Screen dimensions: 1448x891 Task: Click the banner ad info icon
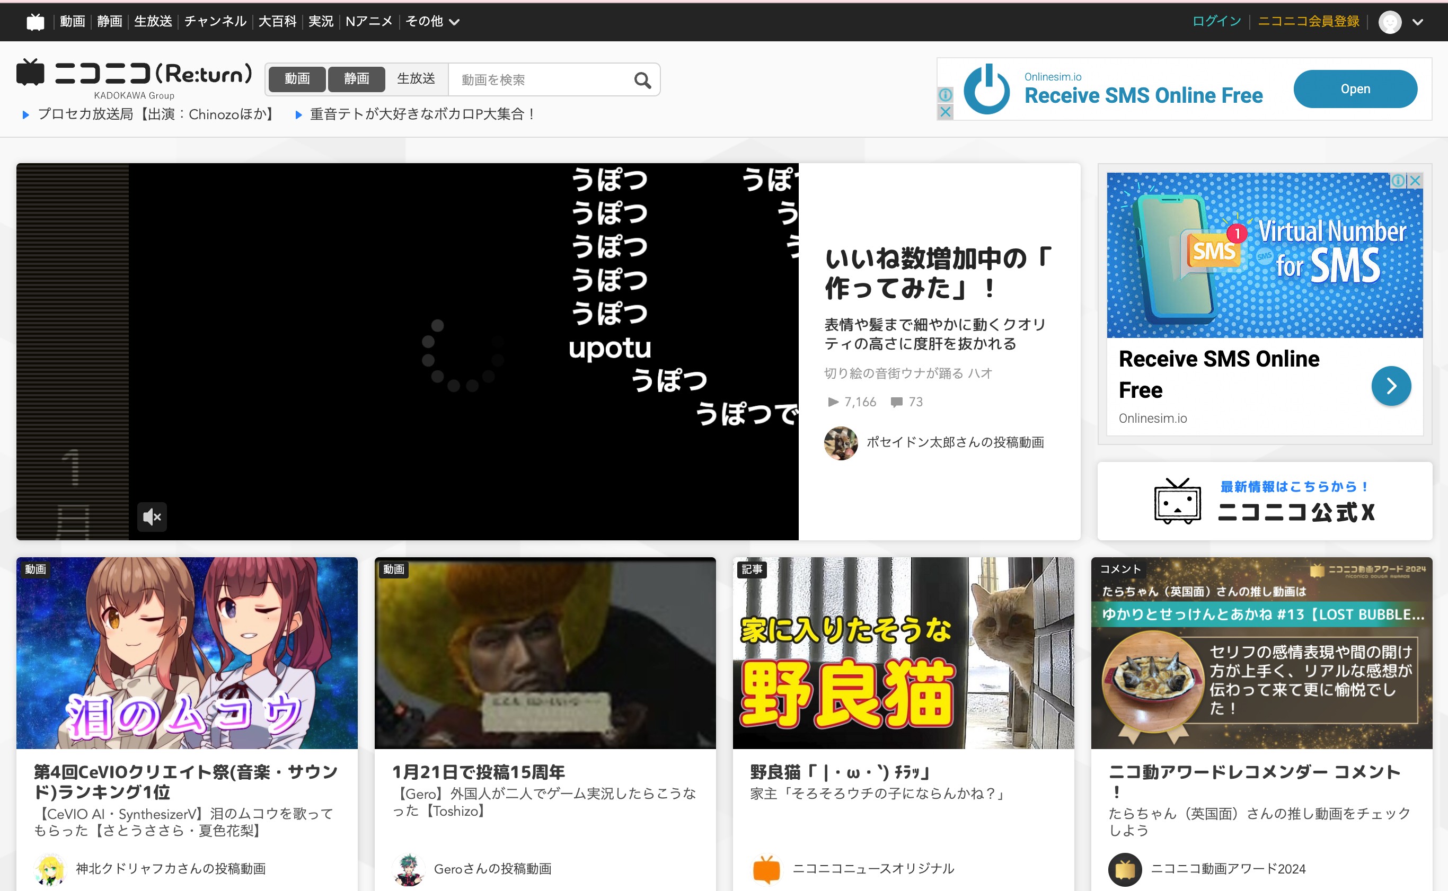(945, 94)
